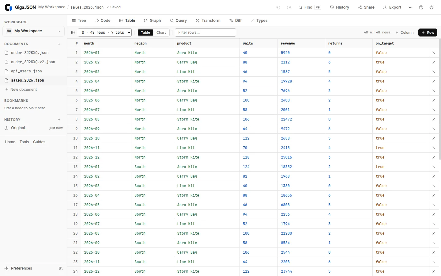This screenshot has height=276, width=441.
Task: Open the rows and cols path dropdown
Action: 105,33
